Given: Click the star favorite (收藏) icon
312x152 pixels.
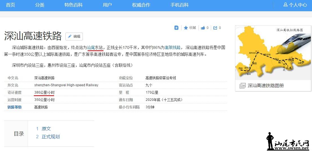Looking at the screenshot, I should (186, 28).
